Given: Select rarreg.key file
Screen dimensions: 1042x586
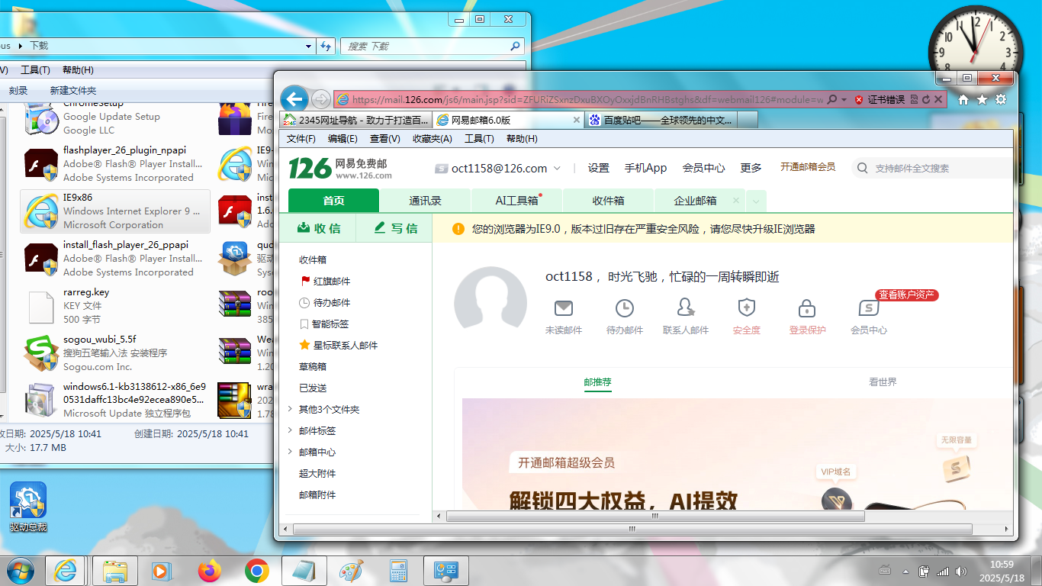Looking at the screenshot, I should 115,306.
